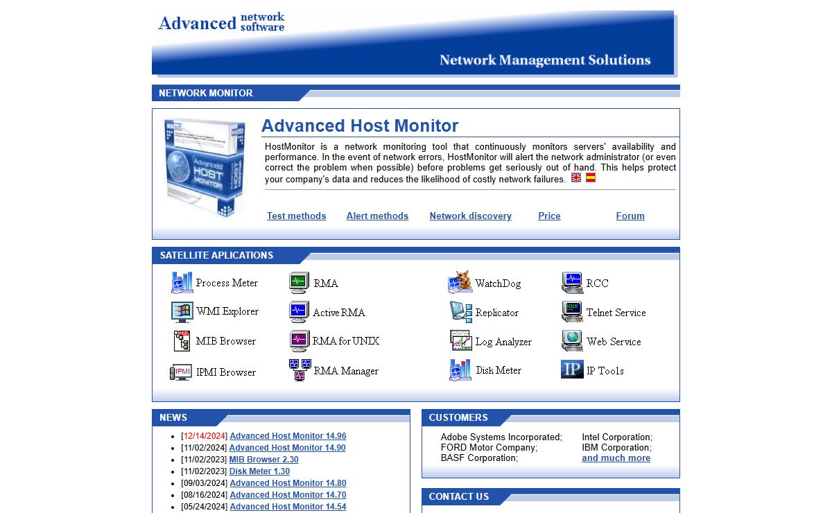This screenshot has width=832, height=513.
Task: Click the Spanish flag language icon
Action: coord(591,177)
